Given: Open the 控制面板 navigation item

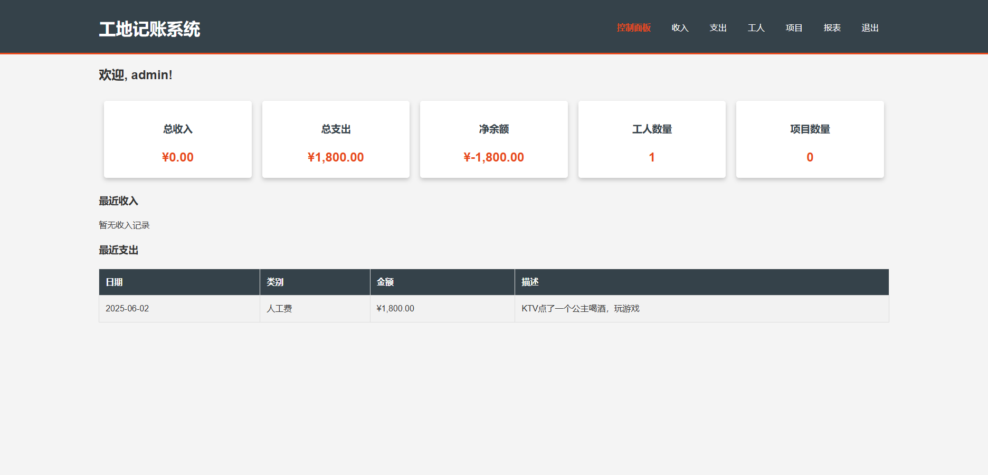Looking at the screenshot, I should pyautogui.click(x=633, y=27).
